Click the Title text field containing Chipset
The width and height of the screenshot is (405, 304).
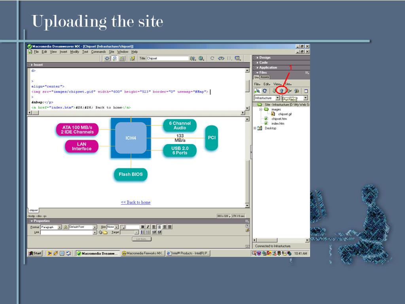click(168, 58)
